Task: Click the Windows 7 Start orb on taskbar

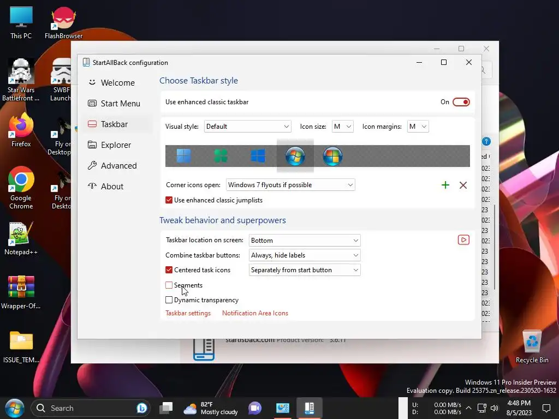Action: pyautogui.click(x=15, y=408)
